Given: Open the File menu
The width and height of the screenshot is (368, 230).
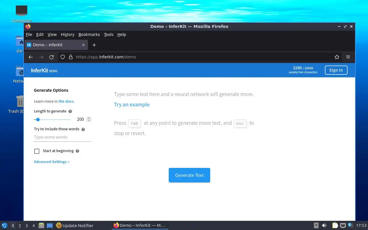Looking at the screenshot, I should (29, 34).
